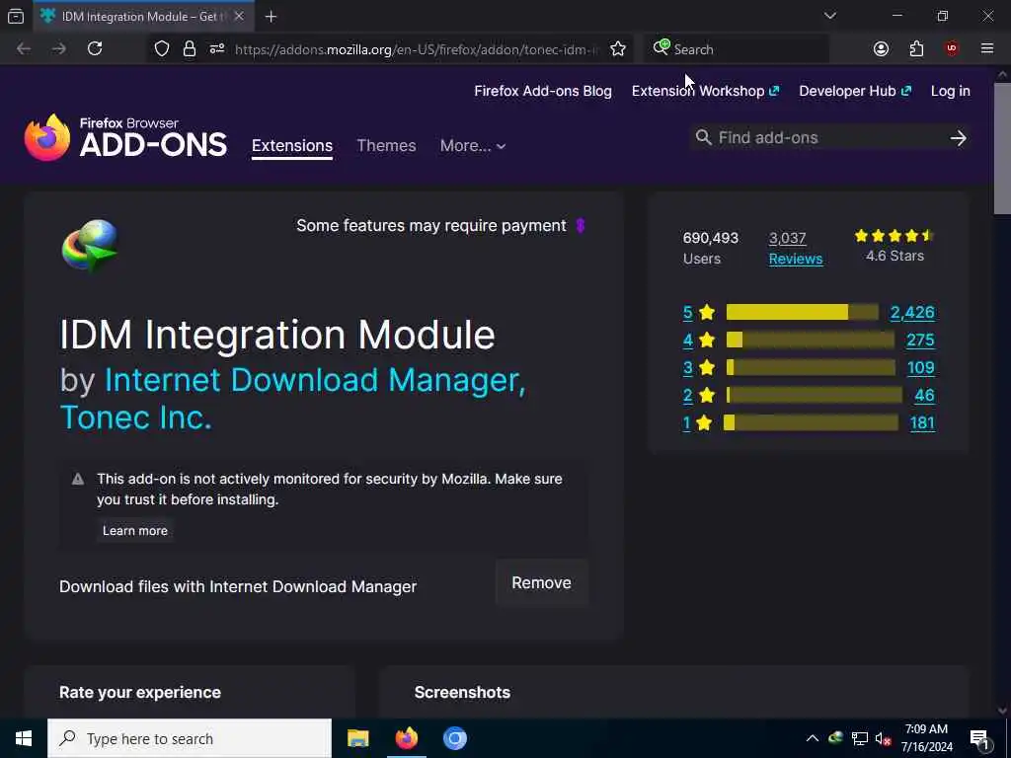Click the muted volume tray icon
Screen dimensions: 1011x758
(883, 738)
